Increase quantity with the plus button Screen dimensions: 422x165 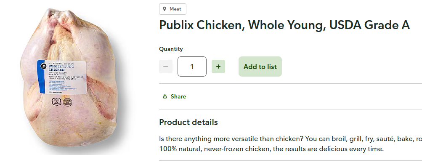218,67
